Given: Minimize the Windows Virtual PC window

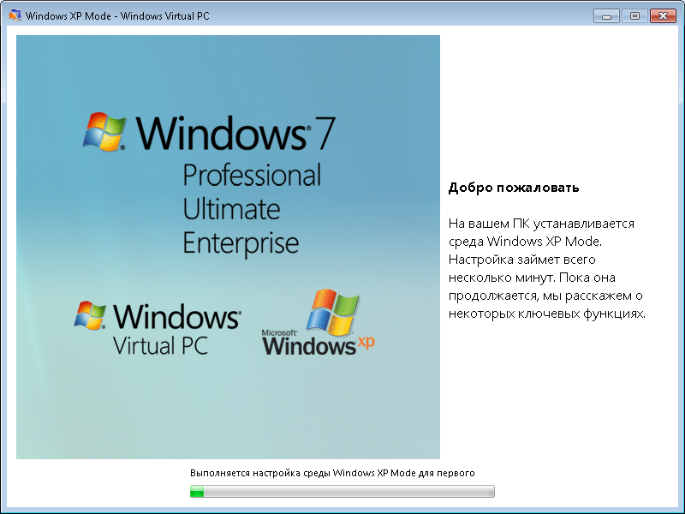Looking at the screenshot, I should click(606, 16).
